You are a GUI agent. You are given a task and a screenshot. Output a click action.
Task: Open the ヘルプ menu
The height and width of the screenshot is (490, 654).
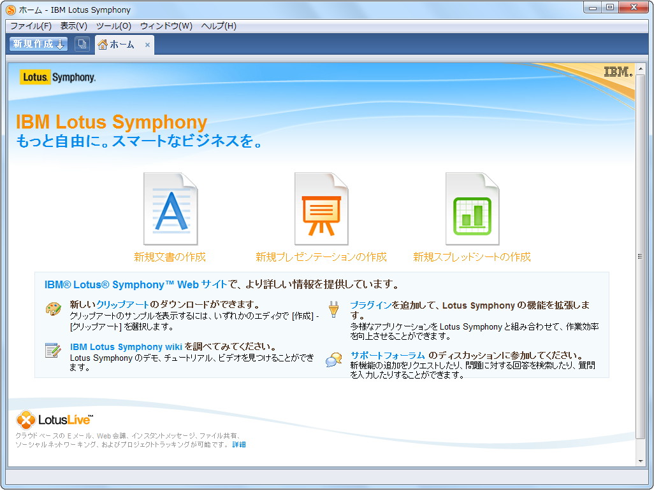tap(216, 26)
